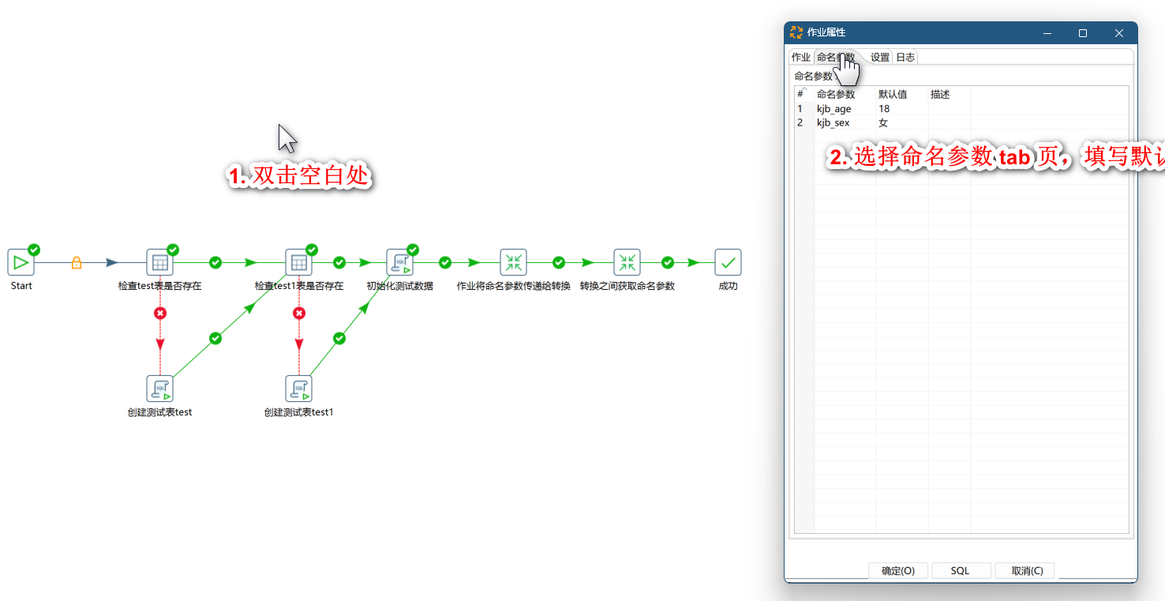Screen dimensions: 1165x601
Task: Click the 转换之间获取命名参数 transformation icon
Action: (x=627, y=262)
